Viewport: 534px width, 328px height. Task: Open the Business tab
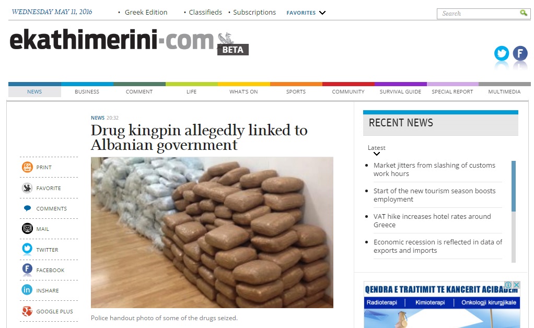coord(87,91)
